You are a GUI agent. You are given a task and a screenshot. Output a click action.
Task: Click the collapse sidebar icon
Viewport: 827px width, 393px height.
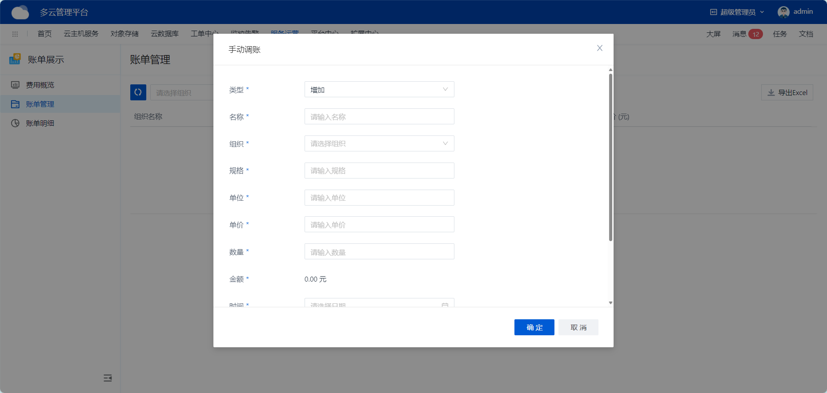click(x=108, y=378)
